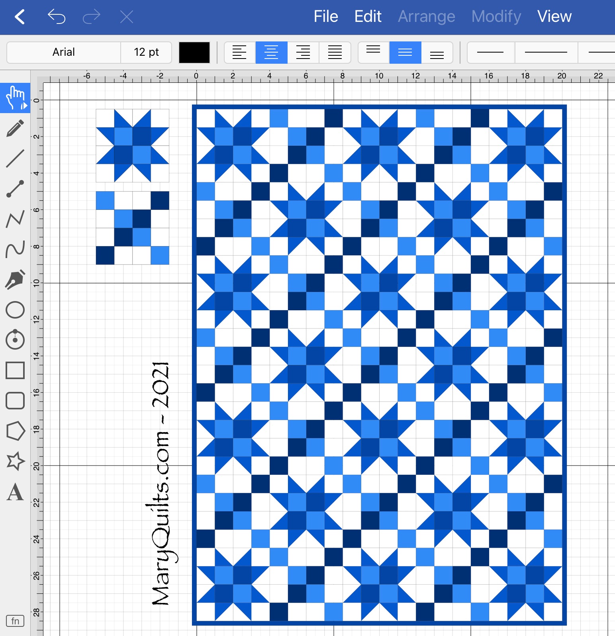Activate the Text tool
Image resolution: width=615 pixels, height=636 pixels.
pos(15,492)
